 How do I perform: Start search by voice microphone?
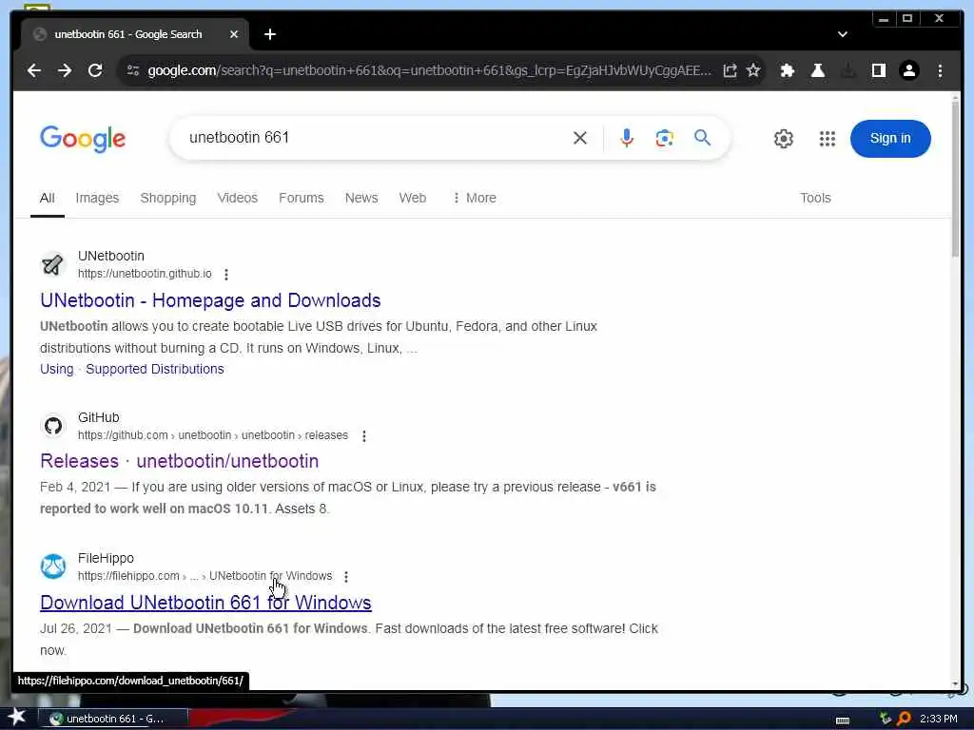click(x=627, y=138)
